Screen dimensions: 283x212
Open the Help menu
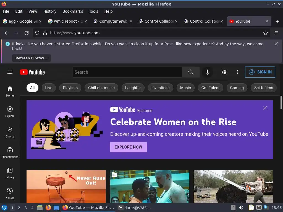108,11
